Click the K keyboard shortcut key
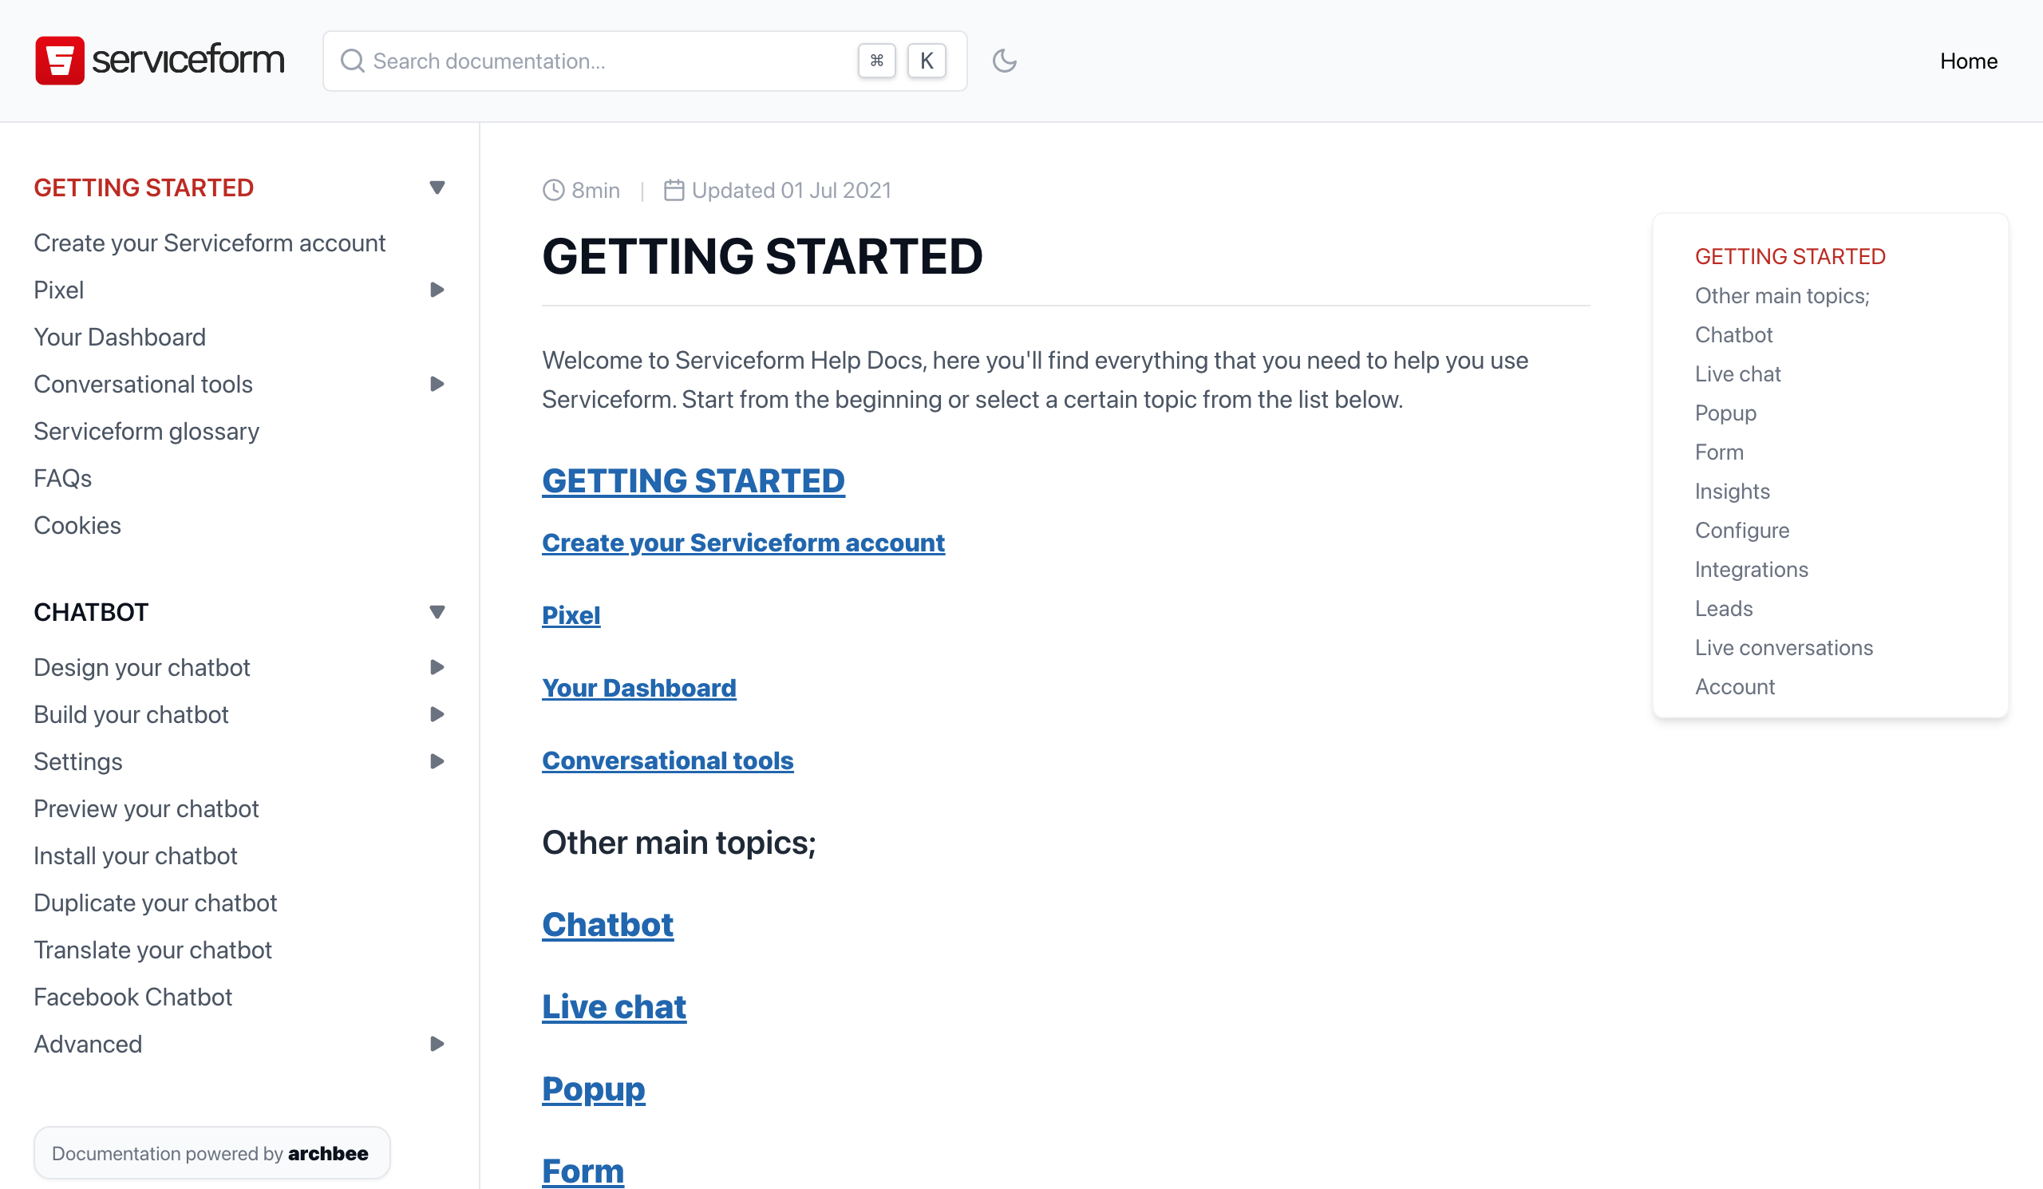This screenshot has height=1189, width=2043. tap(927, 61)
